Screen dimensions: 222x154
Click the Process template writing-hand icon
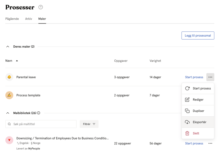[x=9, y=95]
